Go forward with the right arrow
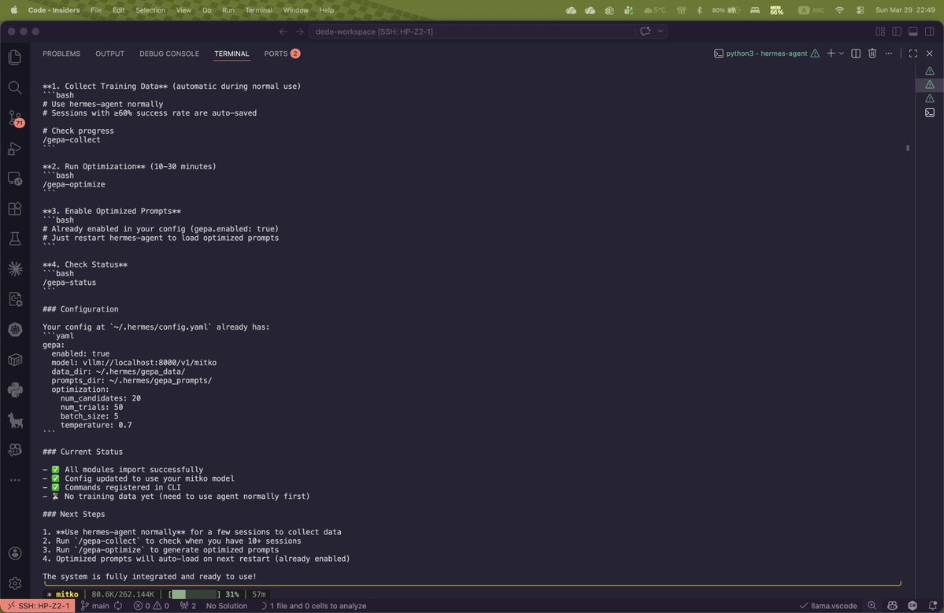This screenshot has height=613, width=944. point(299,31)
